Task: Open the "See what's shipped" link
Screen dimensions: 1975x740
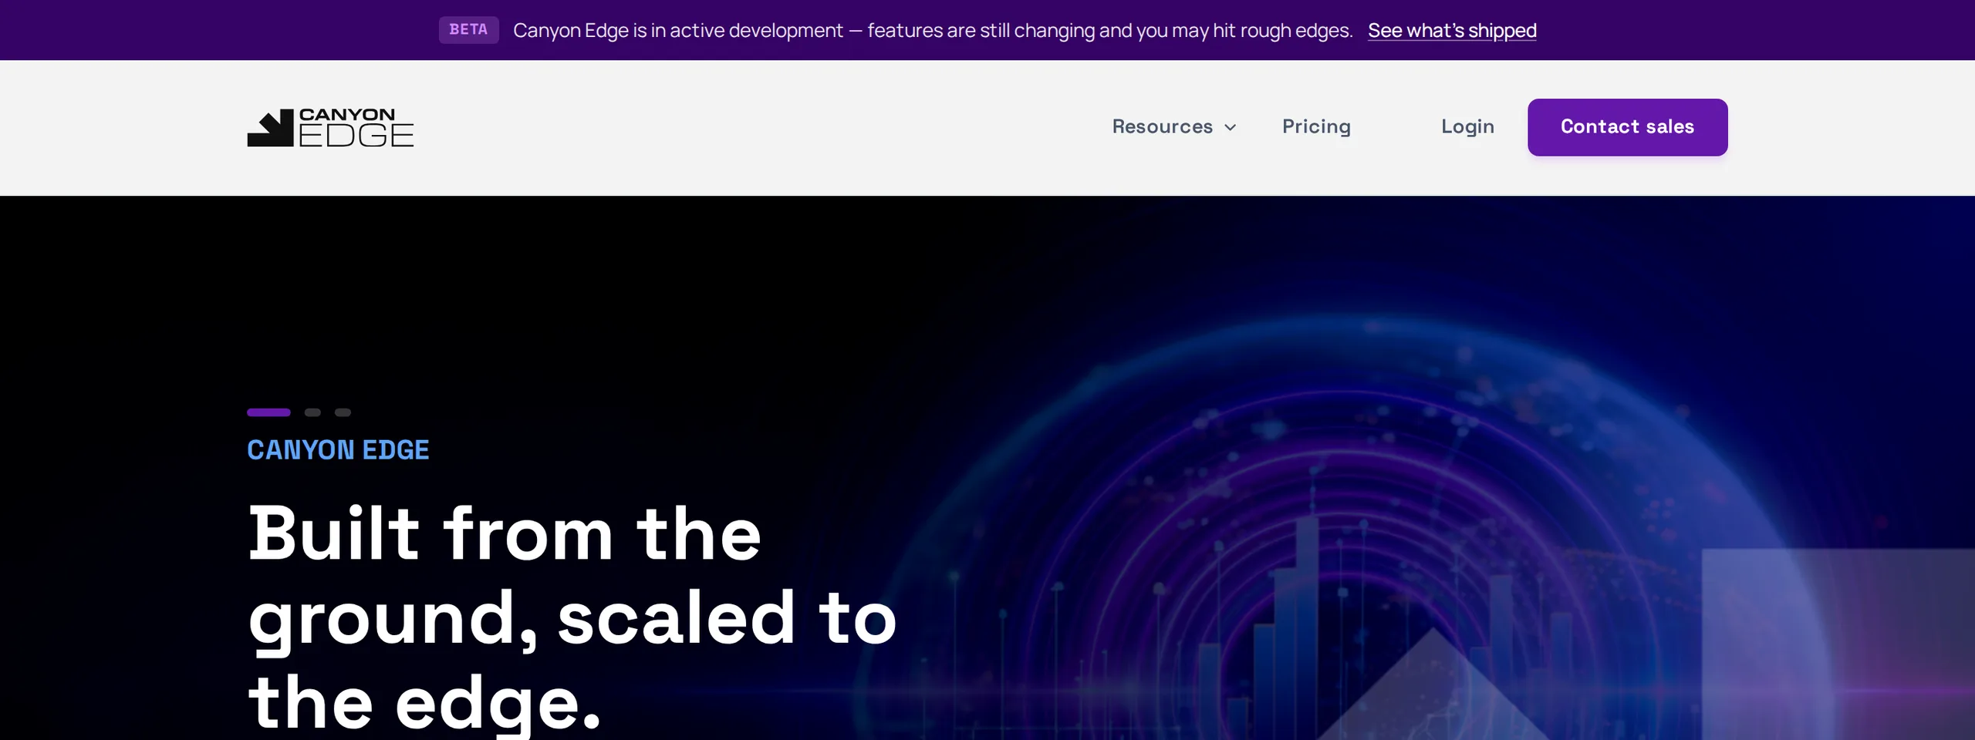Action: [1452, 30]
